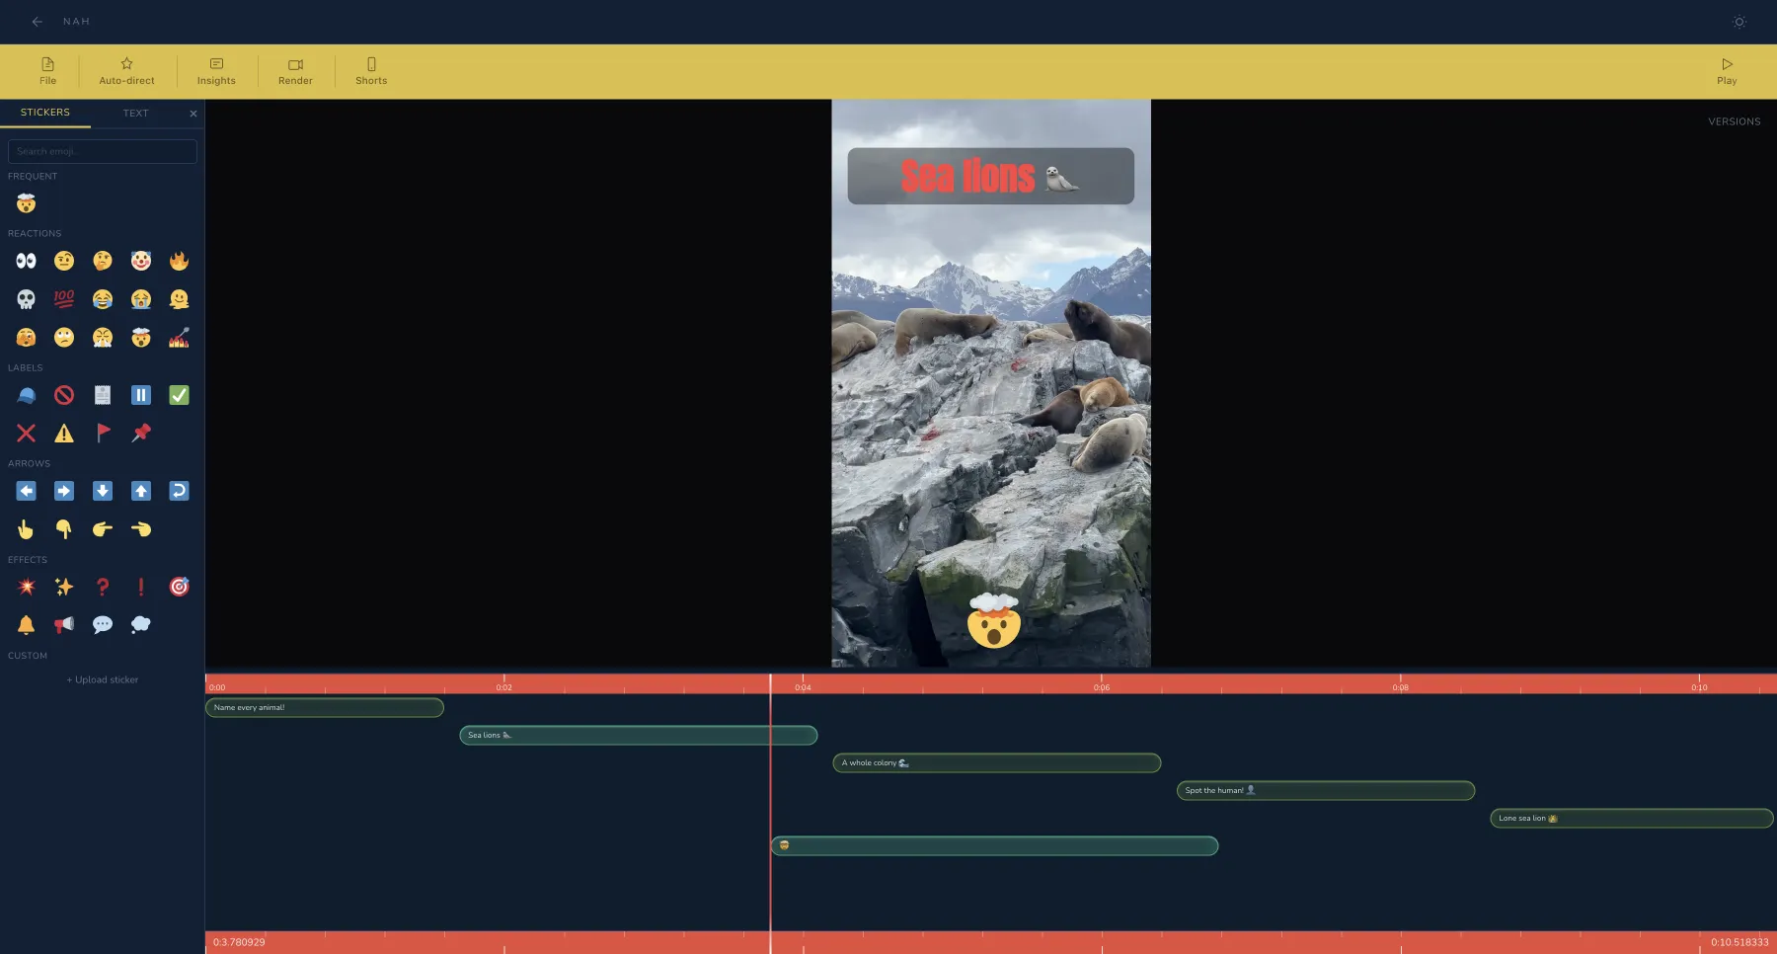Image resolution: width=1777 pixels, height=954 pixels.
Task: Add the tears of joy sticker
Action: [x=103, y=299]
